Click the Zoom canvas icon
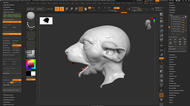190x106 pixels. (161, 26)
